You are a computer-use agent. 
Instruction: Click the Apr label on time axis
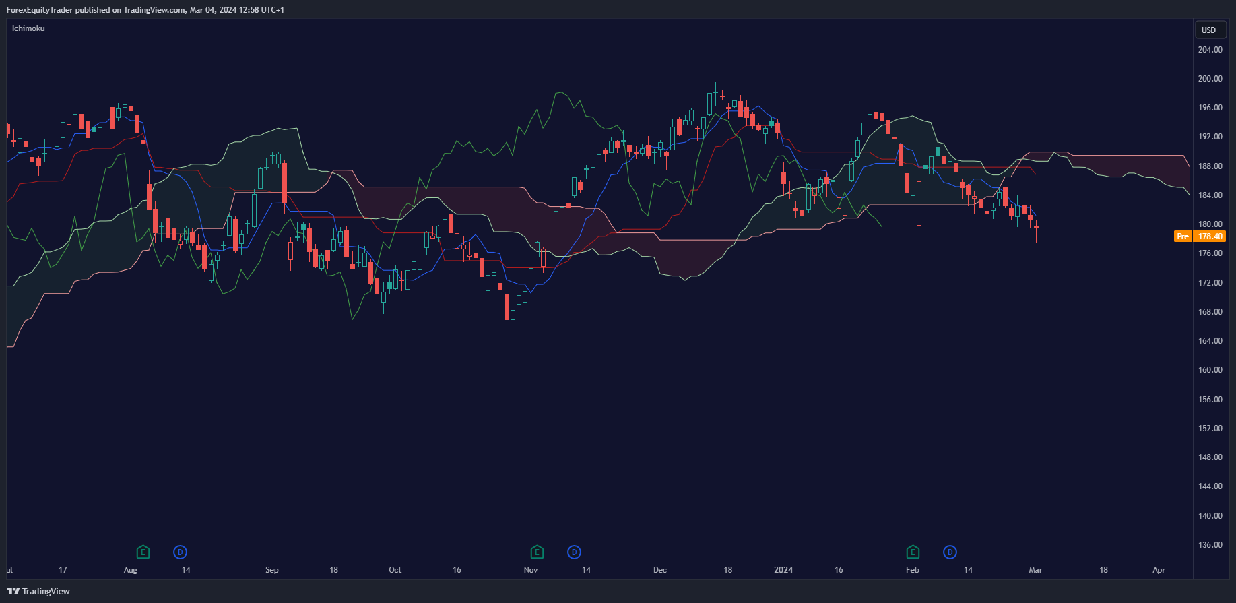pyautogui.click(x=1159, y=570)
